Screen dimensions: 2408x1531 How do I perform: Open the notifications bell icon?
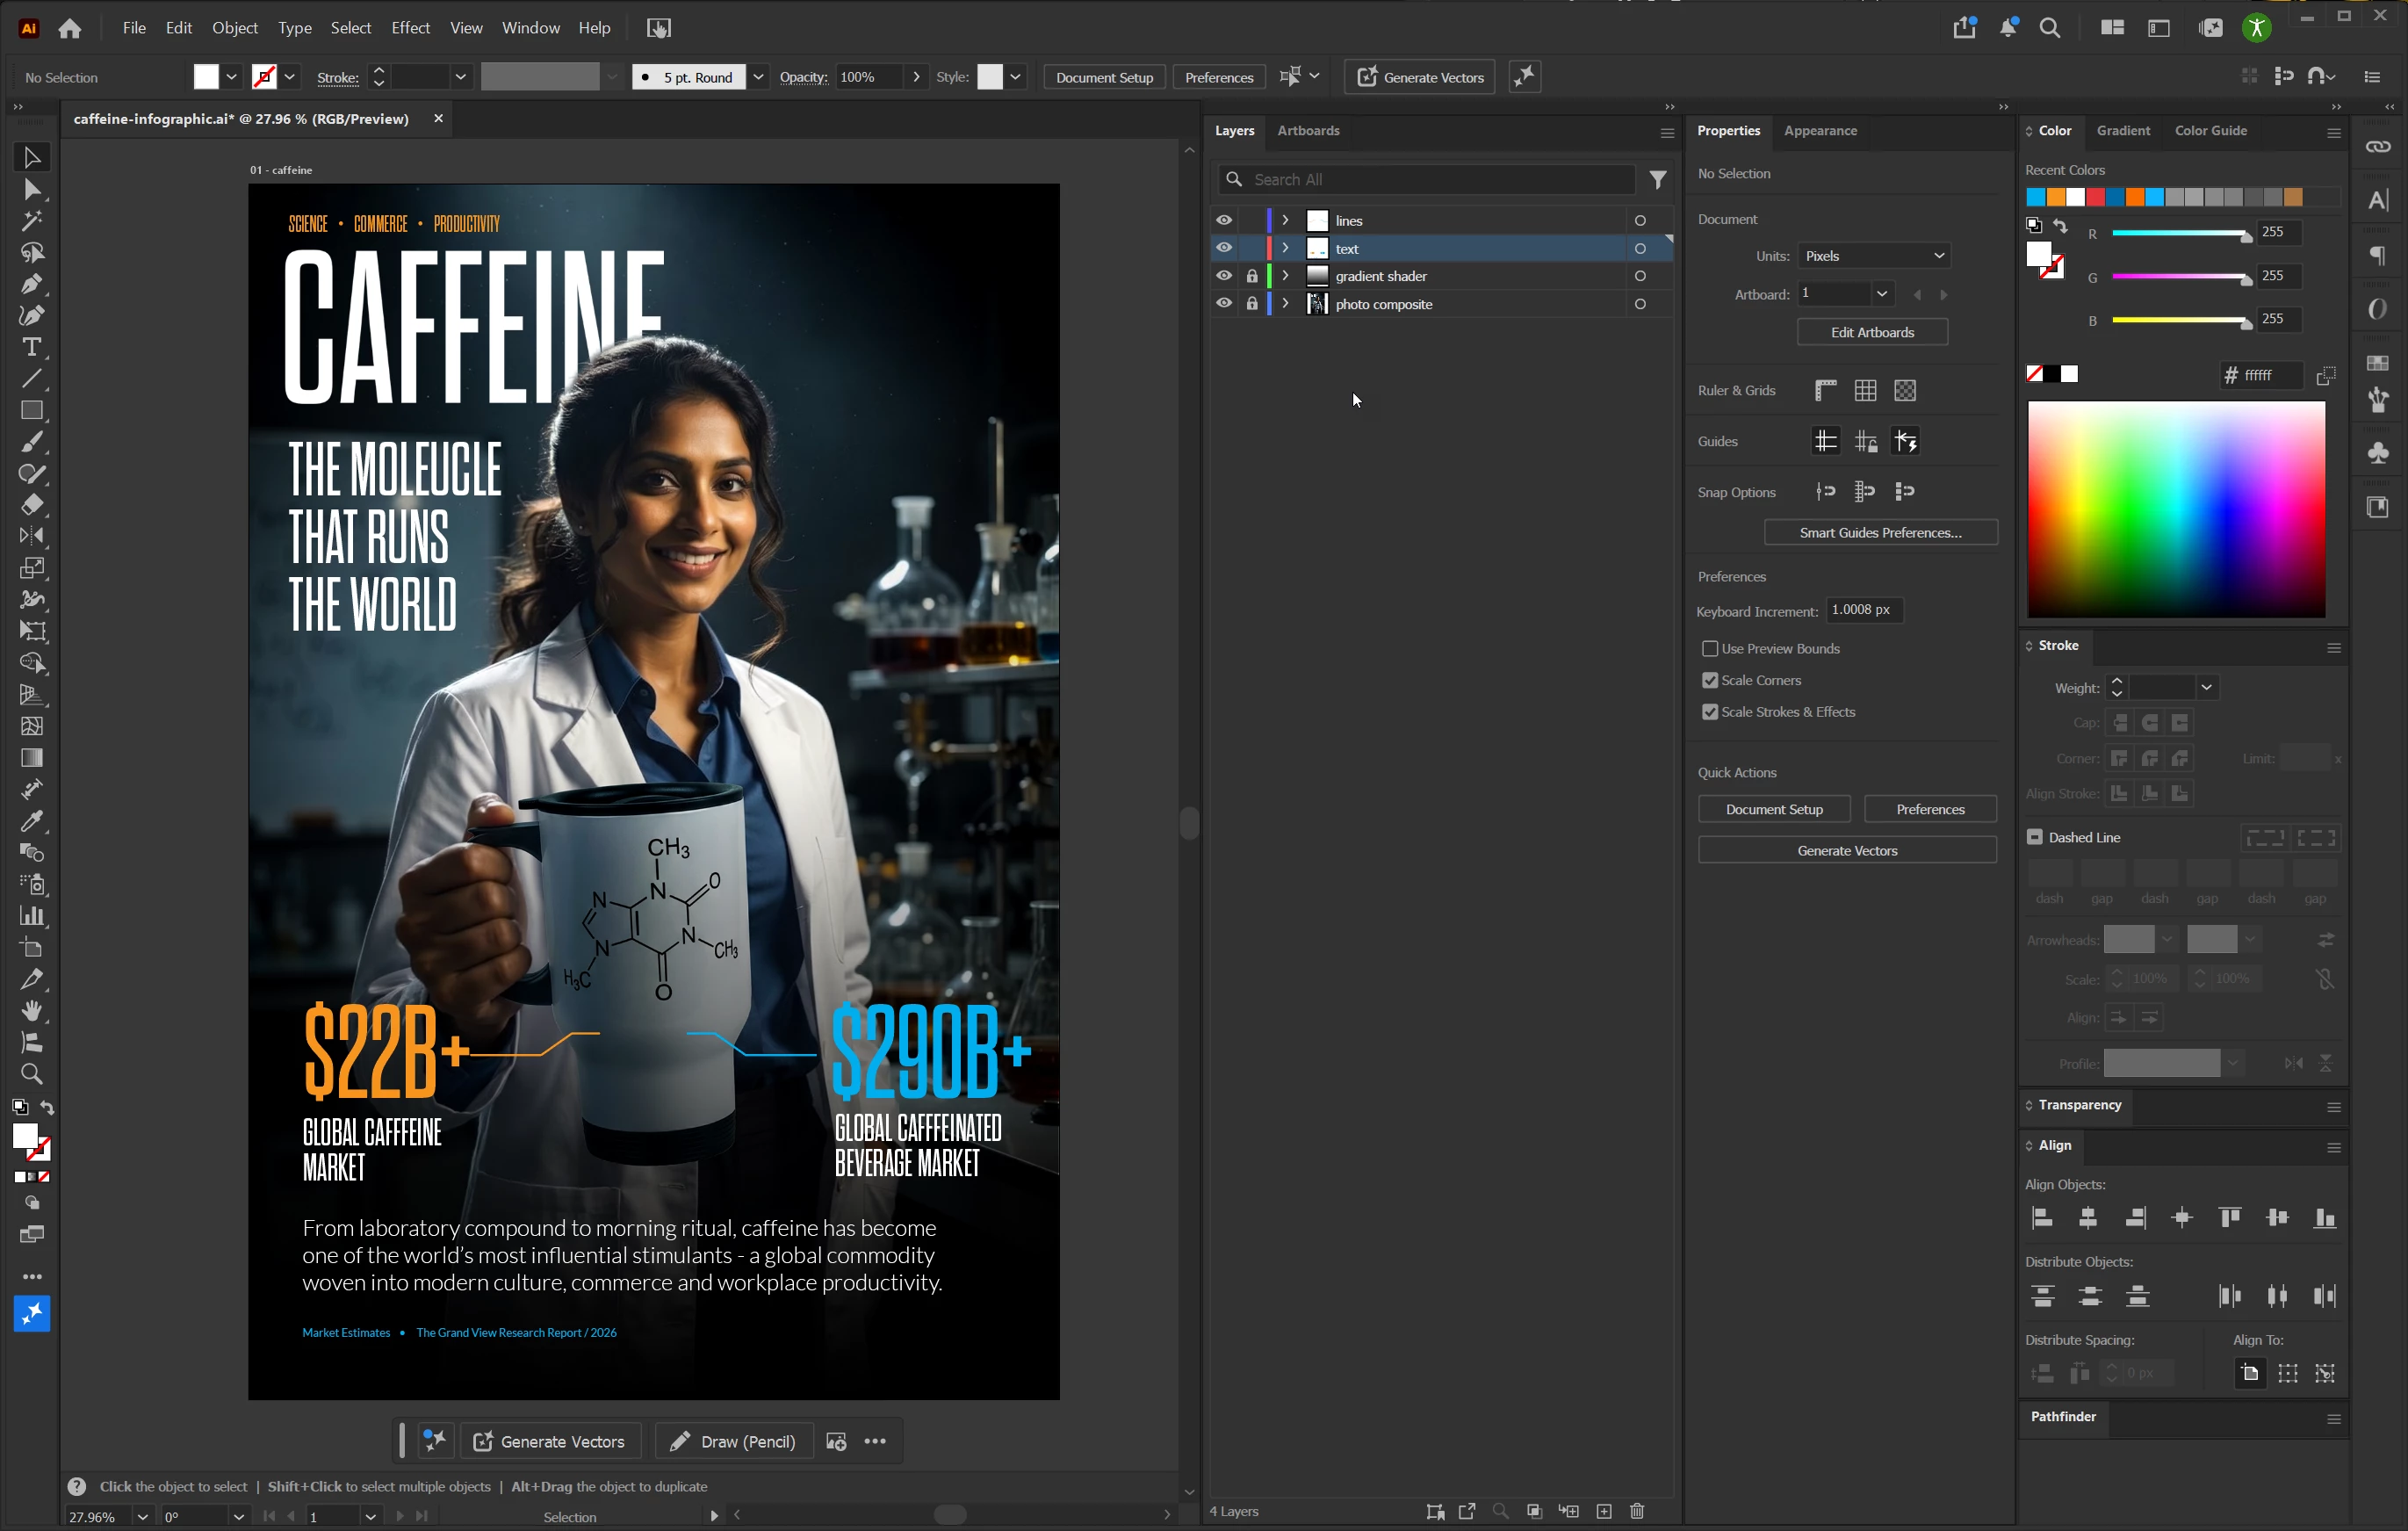tap(2008, 28)
